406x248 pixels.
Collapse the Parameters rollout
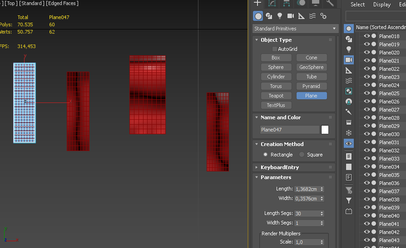(276, 177)
